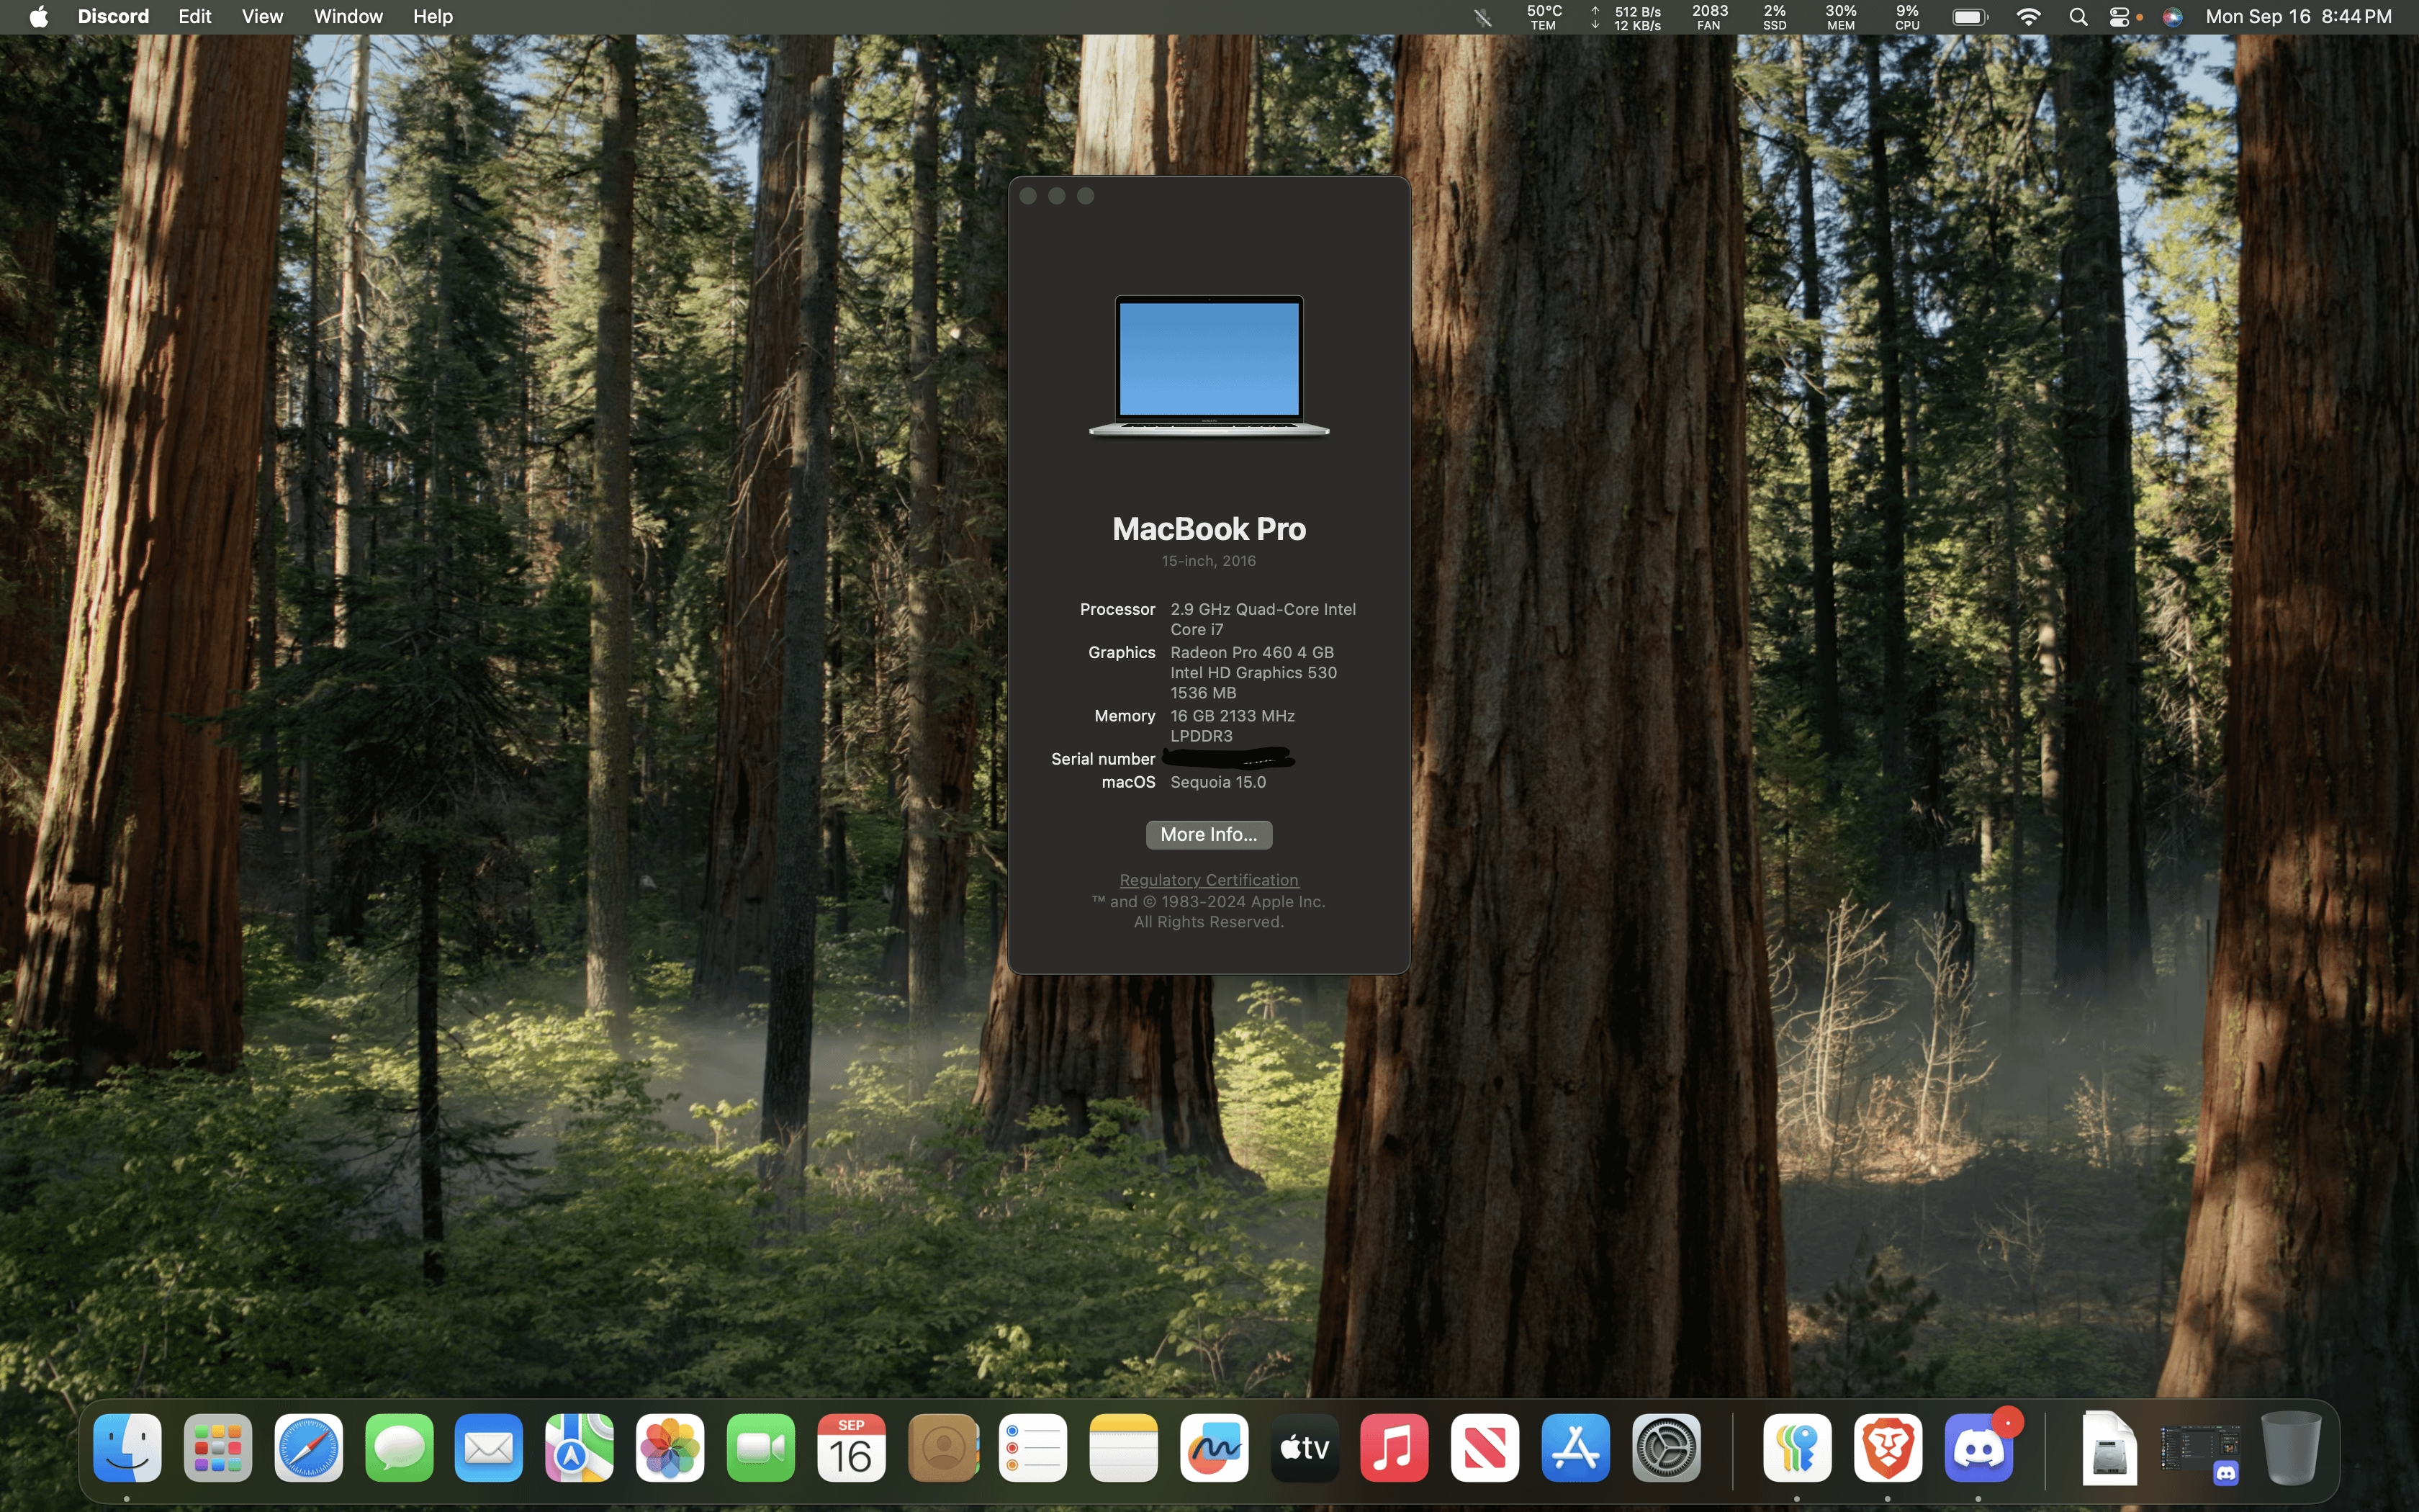
Task: Open the Regulatory Certification link
Action: 1209,879
